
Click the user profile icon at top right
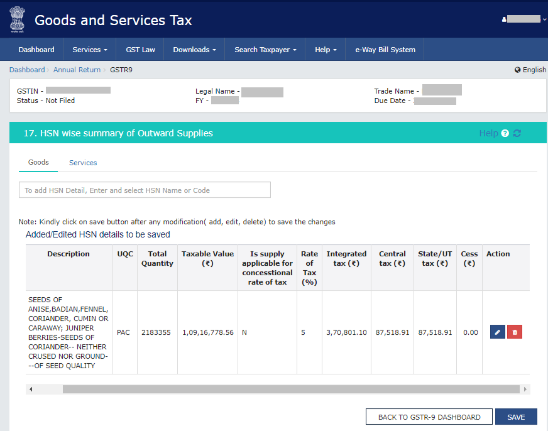tap(504, 20)
